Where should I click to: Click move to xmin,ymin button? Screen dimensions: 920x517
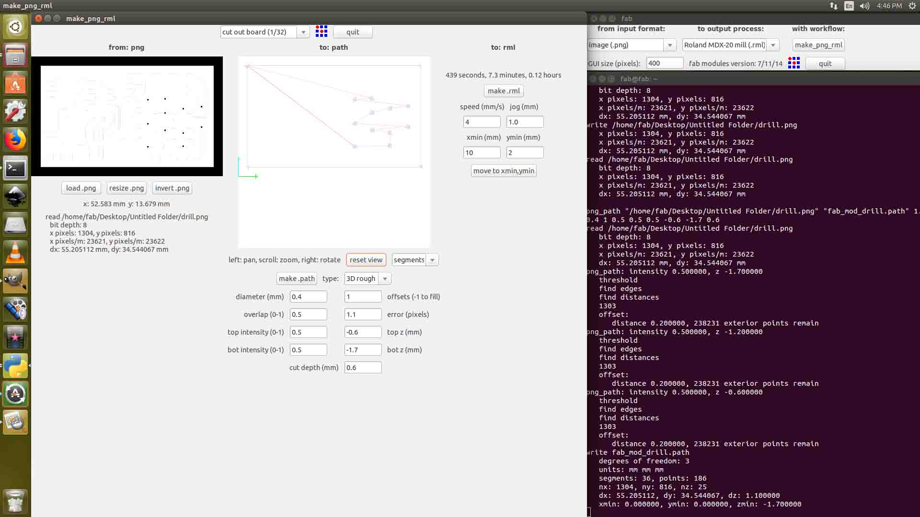coord(503,171)
